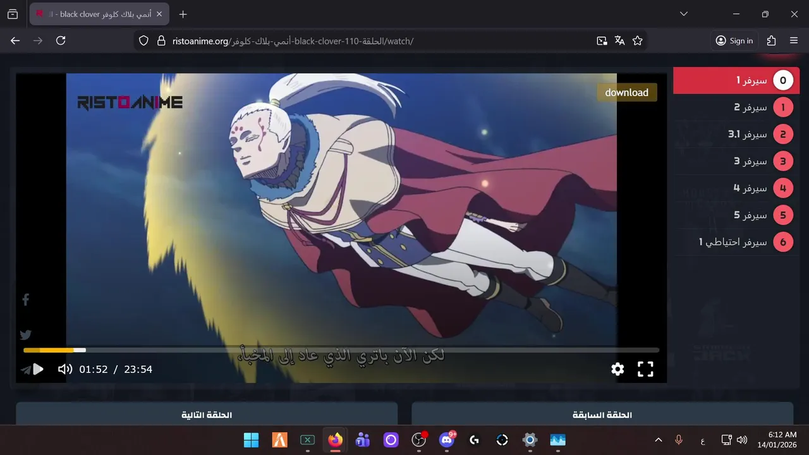
Task: Mute the video with the speaker icon
Action: (x=65, y=369)
